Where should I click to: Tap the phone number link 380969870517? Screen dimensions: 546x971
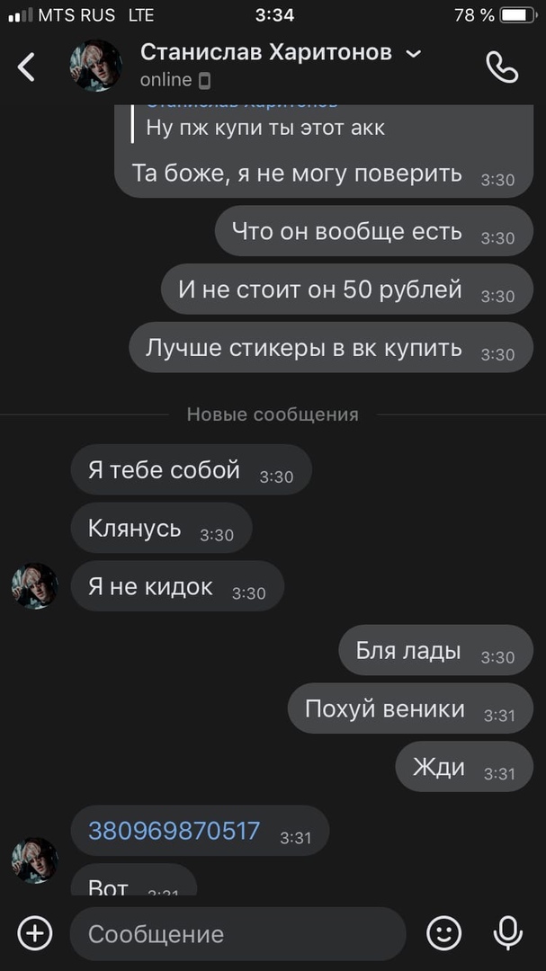click(175, 831)
